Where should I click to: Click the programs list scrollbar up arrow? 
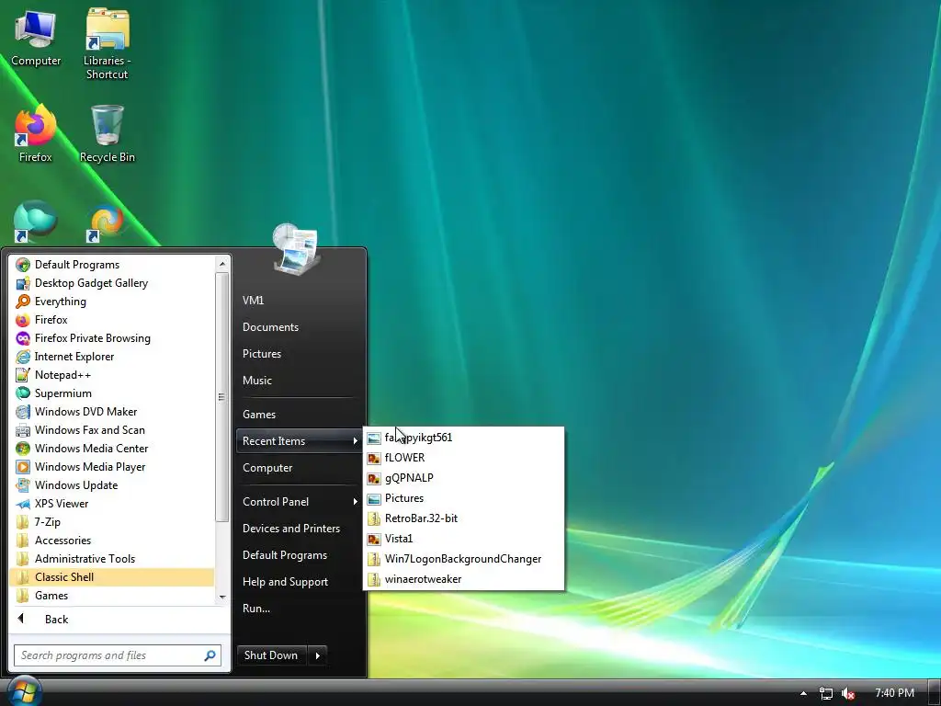[222, 264]
